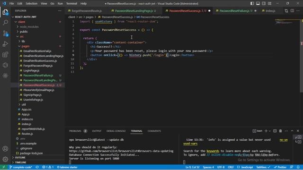Switch to PasswordResetFailure.js tab
Viewport: 303px width, 170px height.
coord(234,11)
